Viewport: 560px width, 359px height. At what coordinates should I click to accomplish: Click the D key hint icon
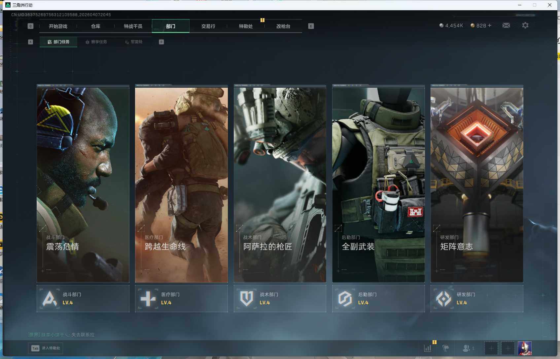tap(161, 42)
